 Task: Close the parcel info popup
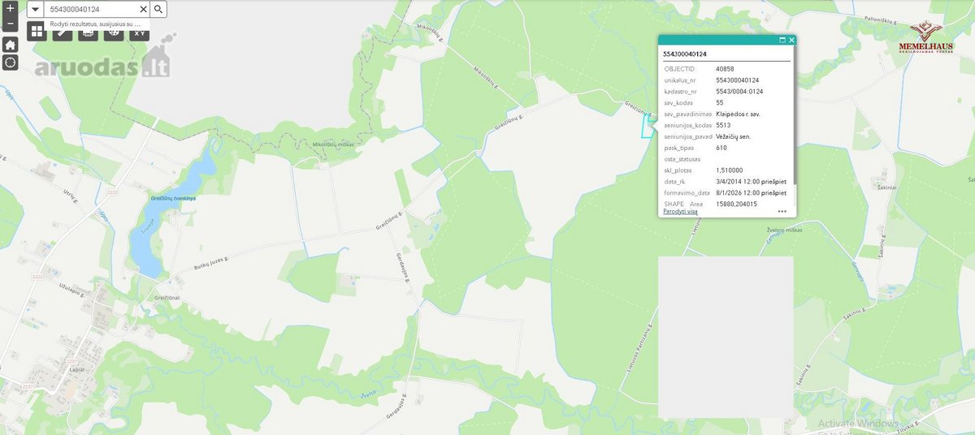point(791,40)
